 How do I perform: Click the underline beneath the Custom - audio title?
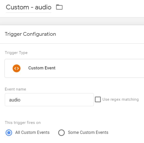pos(29,13)
